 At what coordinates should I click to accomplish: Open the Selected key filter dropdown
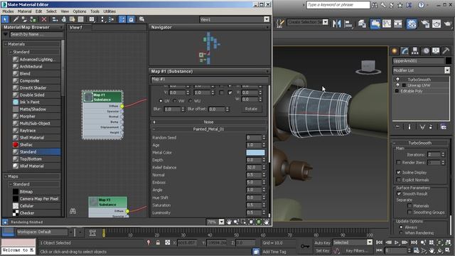coord(370,242)
